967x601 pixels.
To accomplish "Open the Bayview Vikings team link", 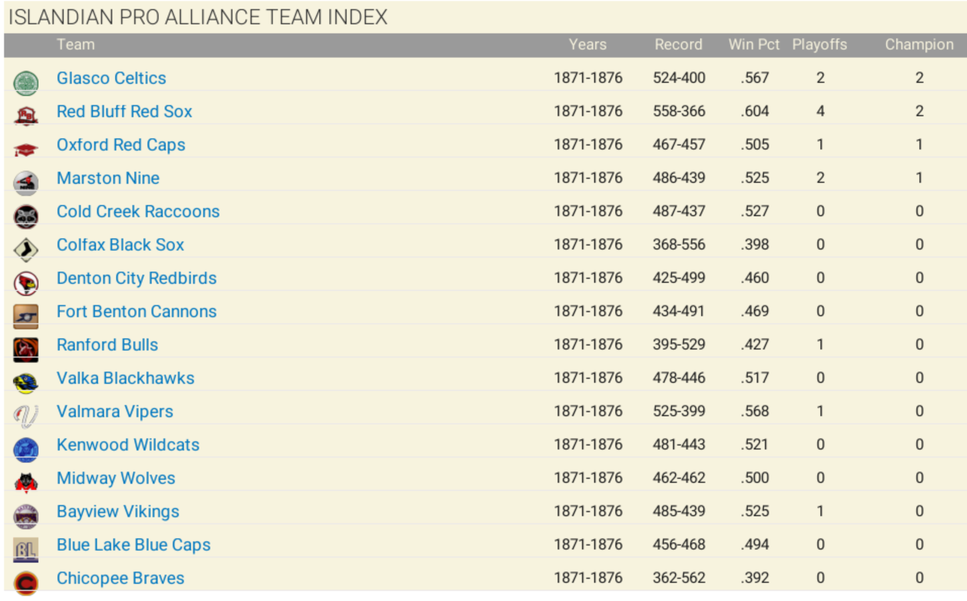I will pos(118,512).
